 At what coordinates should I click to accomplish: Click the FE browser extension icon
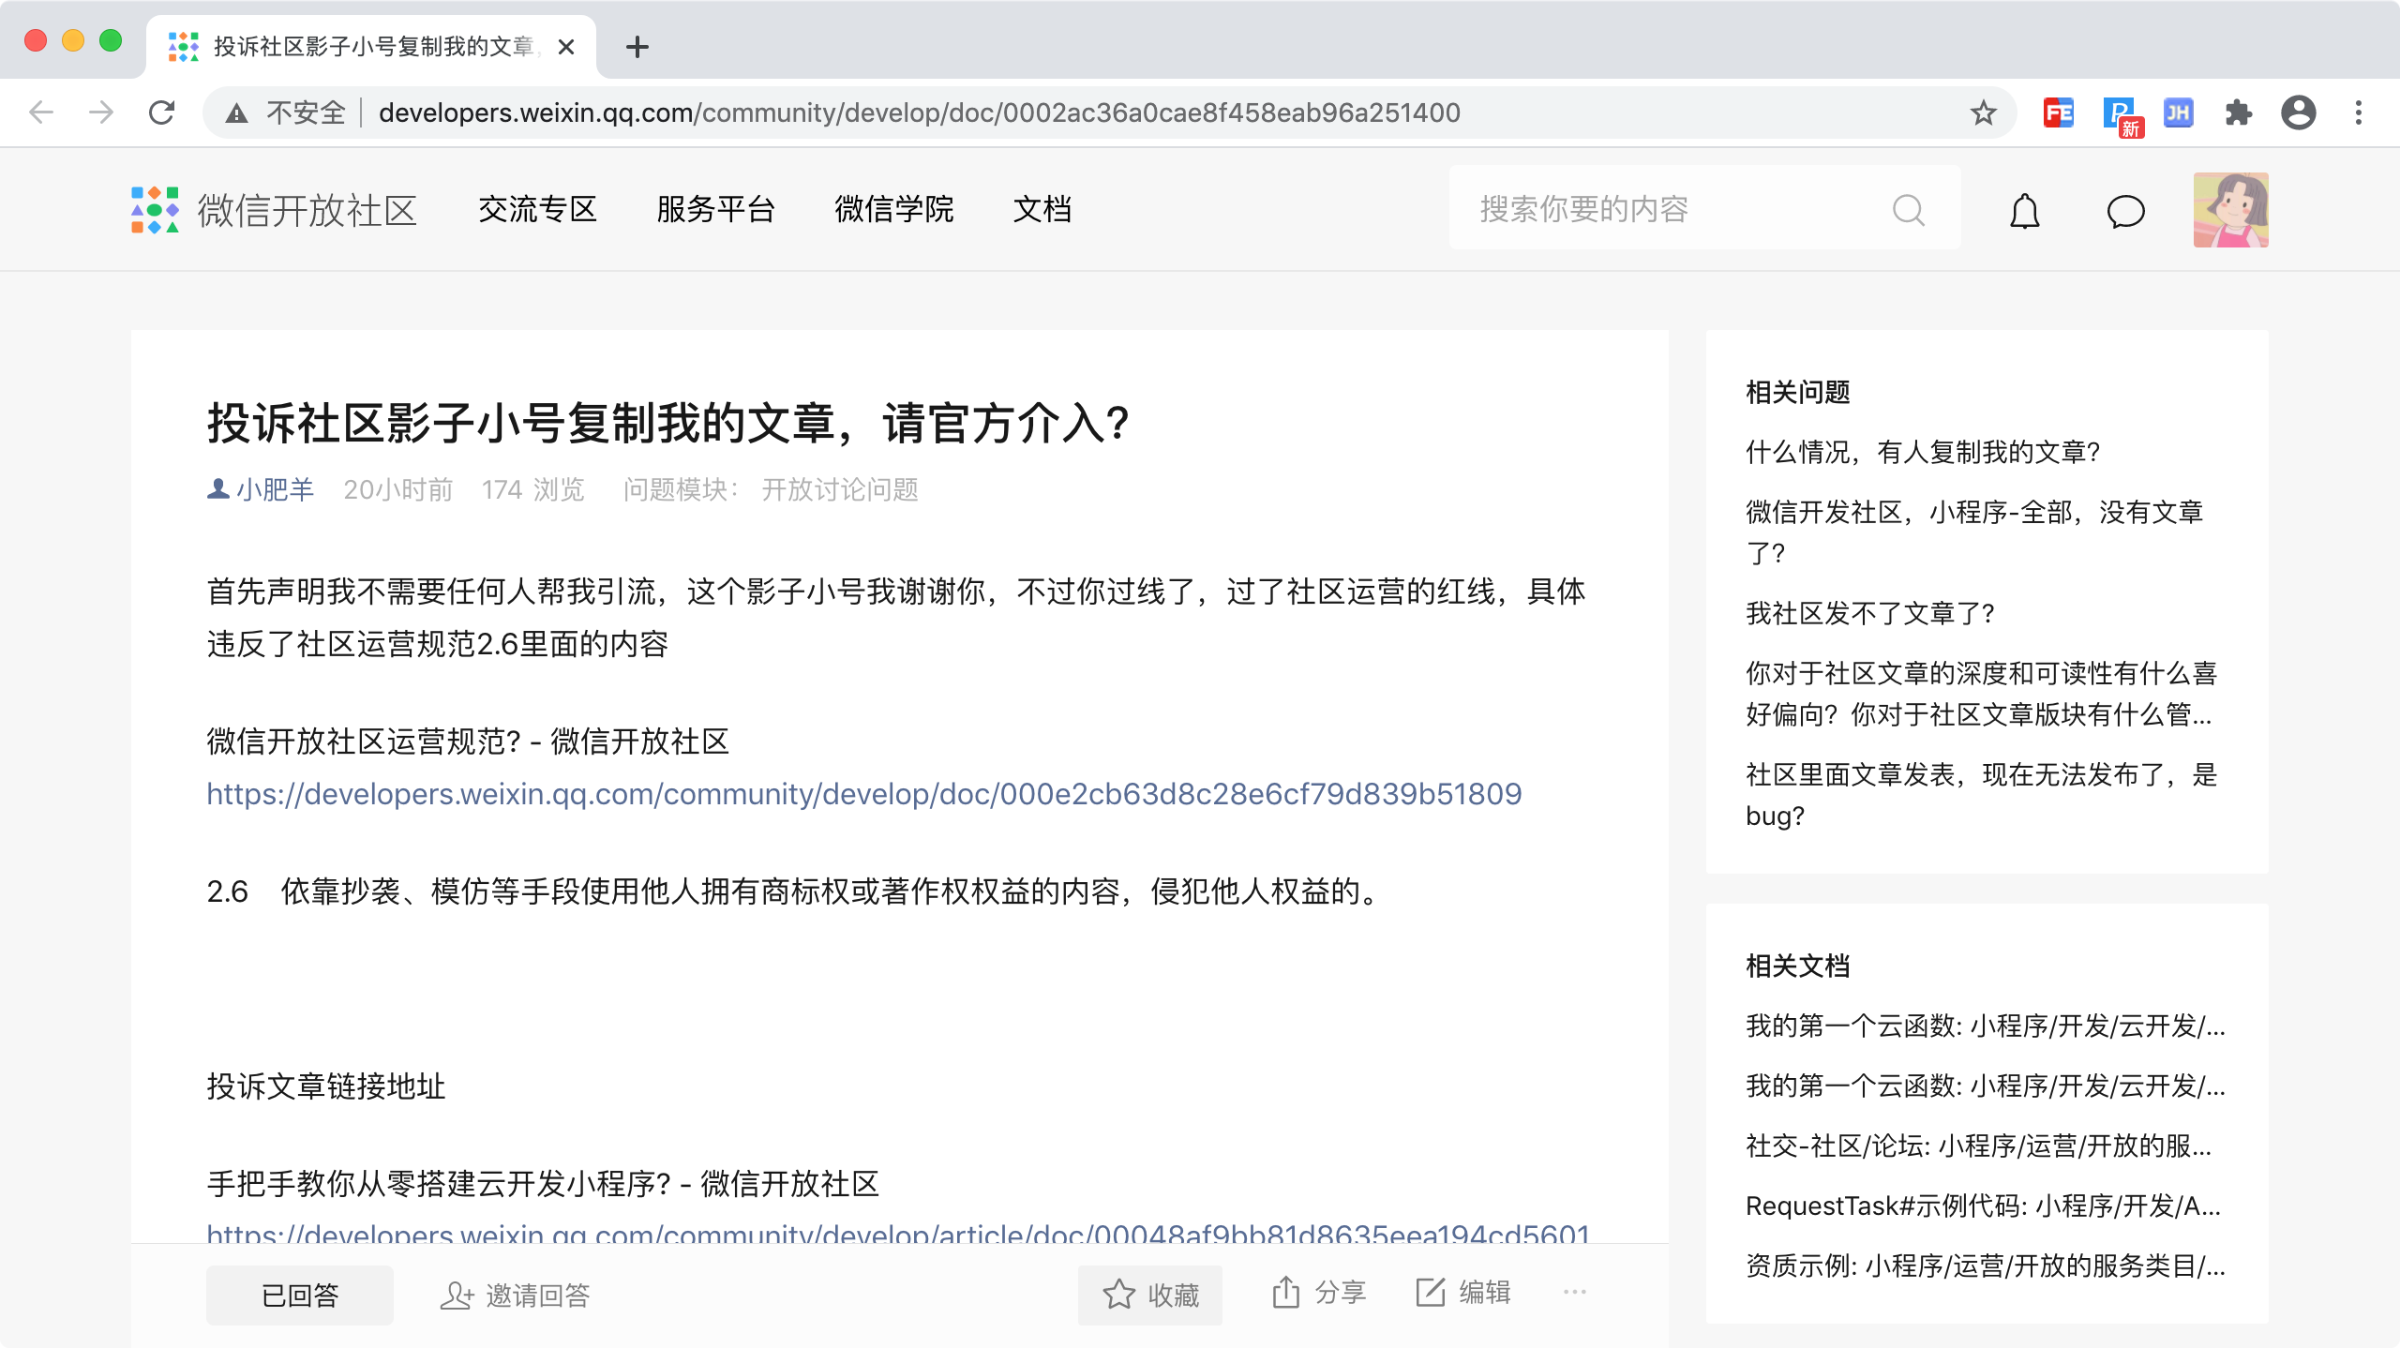point(2058,113)
